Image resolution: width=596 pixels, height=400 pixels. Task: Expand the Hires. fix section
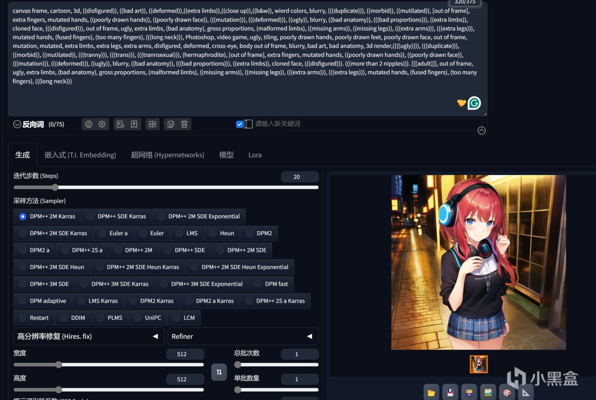(x=89, y=336)
